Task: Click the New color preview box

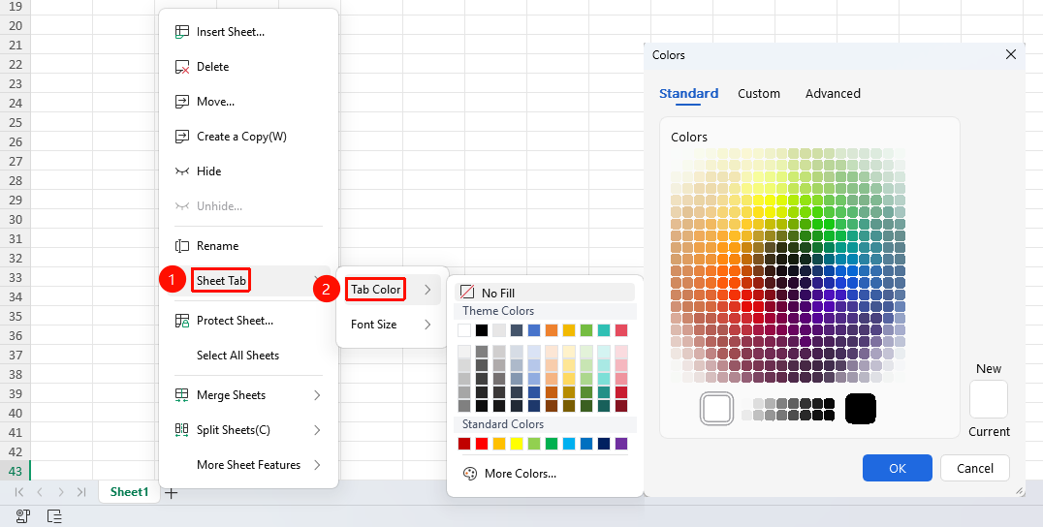Action: (989, 399)
